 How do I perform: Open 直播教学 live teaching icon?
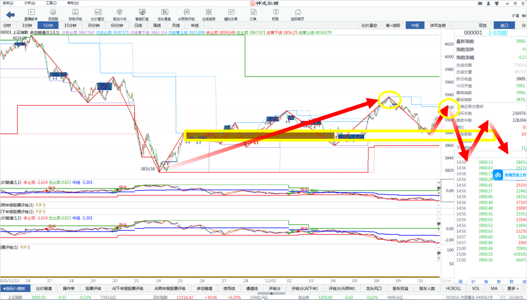click(x=31, y=15)
